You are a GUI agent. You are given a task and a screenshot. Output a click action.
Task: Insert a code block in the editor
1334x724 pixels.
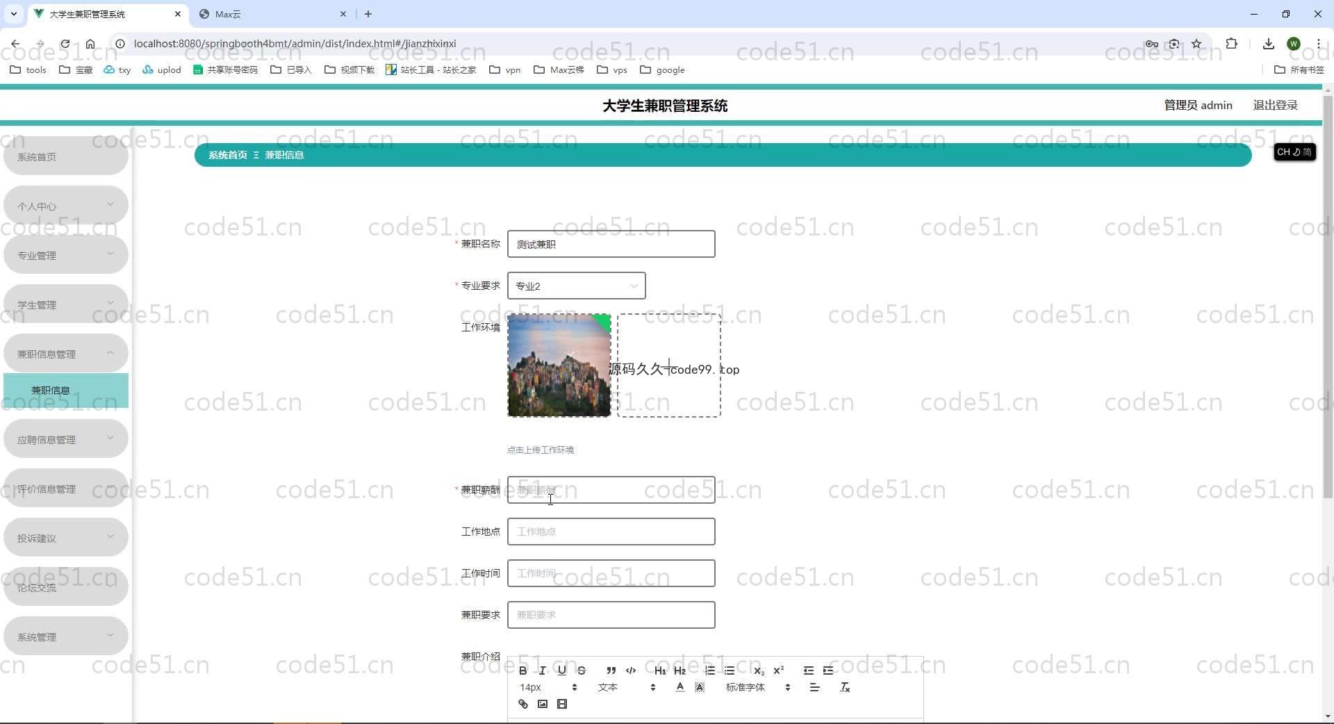click(x=631, y=670)
